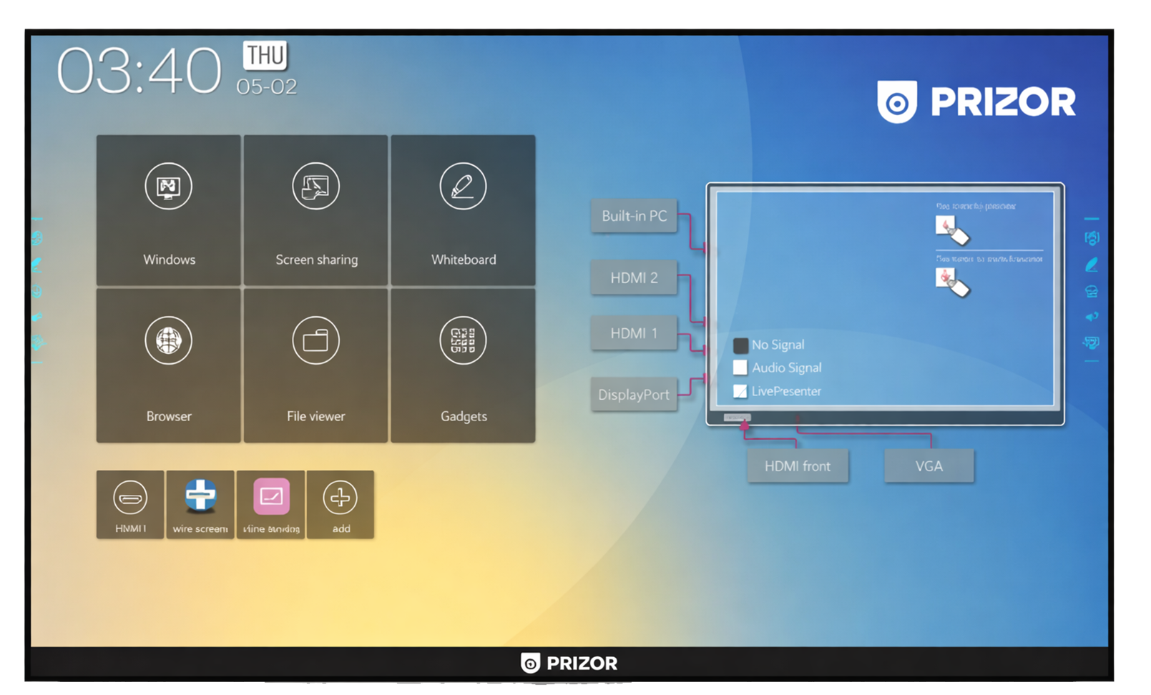Click the bottom icon in right sidebar
This screenshot has width=1151, height=695.
(1091, 342)
